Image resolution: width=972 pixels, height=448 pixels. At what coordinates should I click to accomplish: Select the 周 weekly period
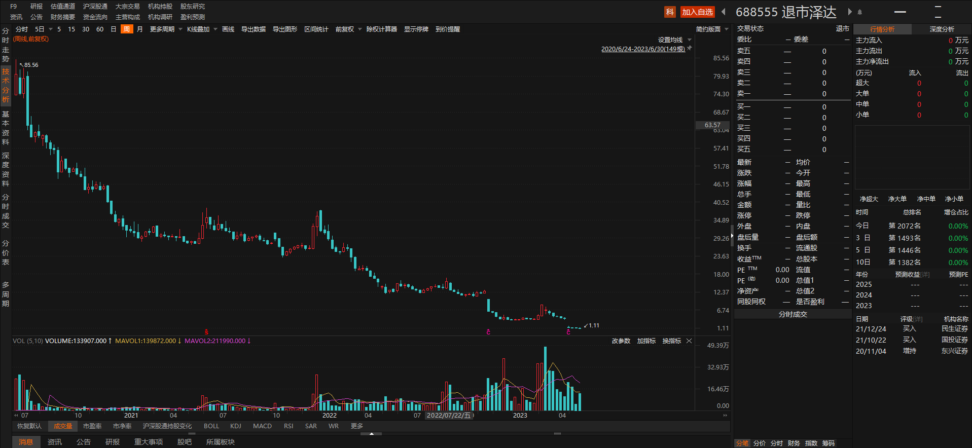(127, 29)
